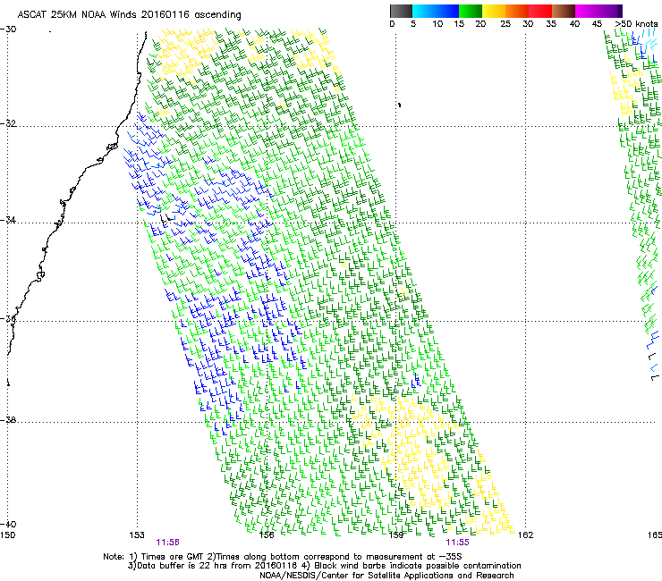The image size is (662, 581).
Task: Click the "-40" latitude axis label
Action: pyautogui.click(x=8, y=524)
